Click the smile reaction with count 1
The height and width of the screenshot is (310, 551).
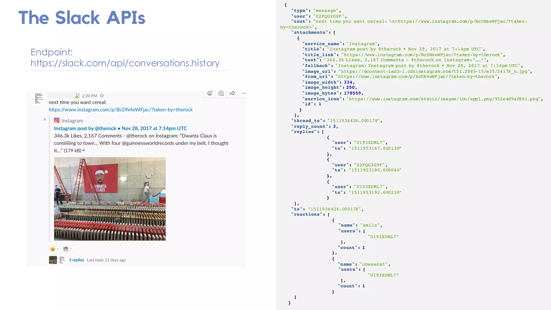pyautogui.click(x=54, y=249)
